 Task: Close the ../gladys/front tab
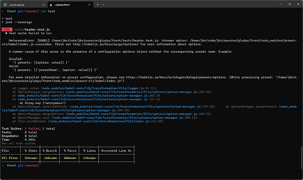(x=89, y=5)
